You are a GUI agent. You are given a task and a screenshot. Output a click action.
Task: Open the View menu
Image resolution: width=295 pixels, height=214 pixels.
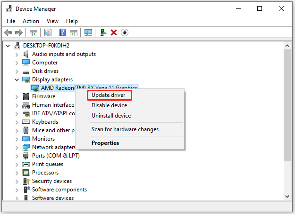[x=52, y=21]
